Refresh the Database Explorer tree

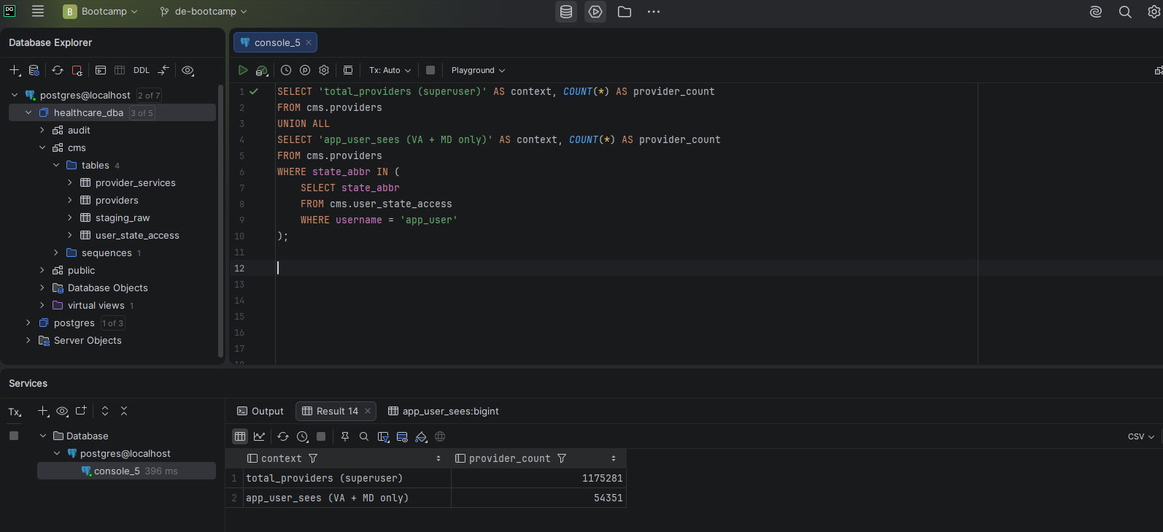pyautogui.click(x=58, y=70)
